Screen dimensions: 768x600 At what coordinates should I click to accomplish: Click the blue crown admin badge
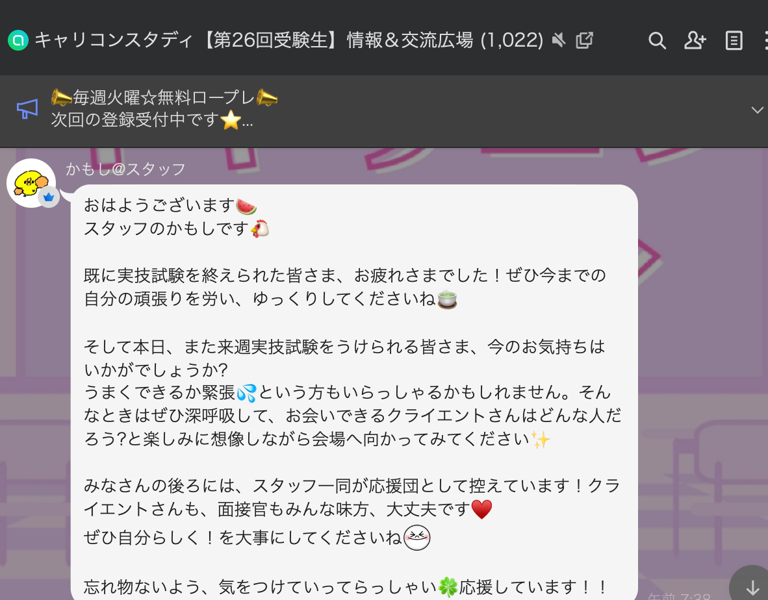(x=49, y=197)
